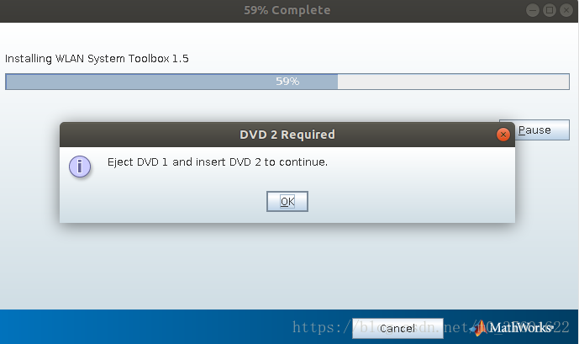Minimize the 59% Complete installer window

coord(533,10)
